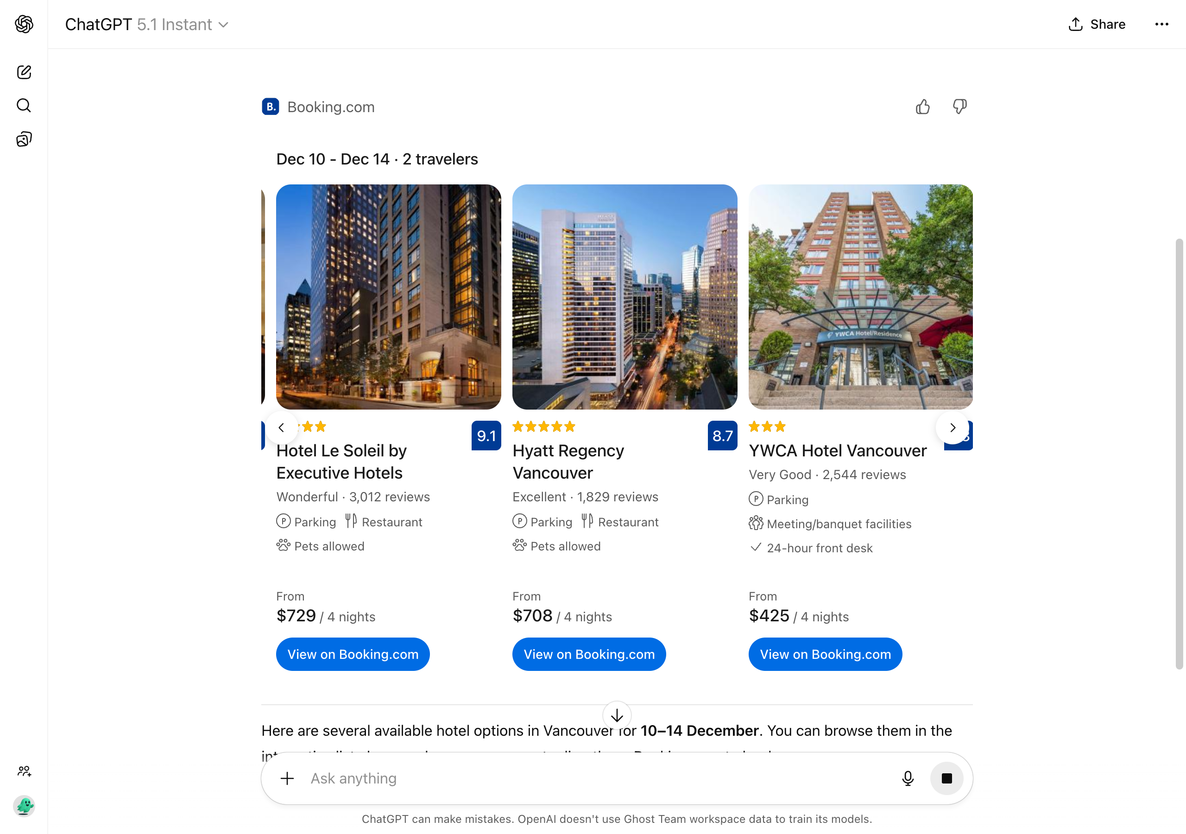Click the ChatGPT logo in sidebar
Image resolution: width=1186 pixels, height=834 pixels.
click(x=24, y=24)
